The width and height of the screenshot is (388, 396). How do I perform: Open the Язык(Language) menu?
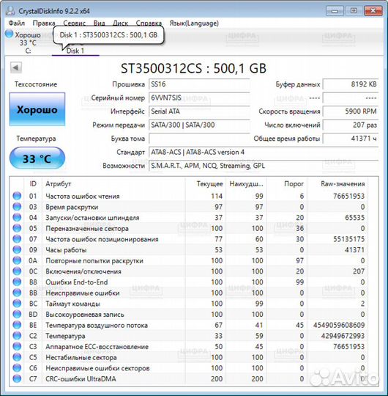coord(194,23)
